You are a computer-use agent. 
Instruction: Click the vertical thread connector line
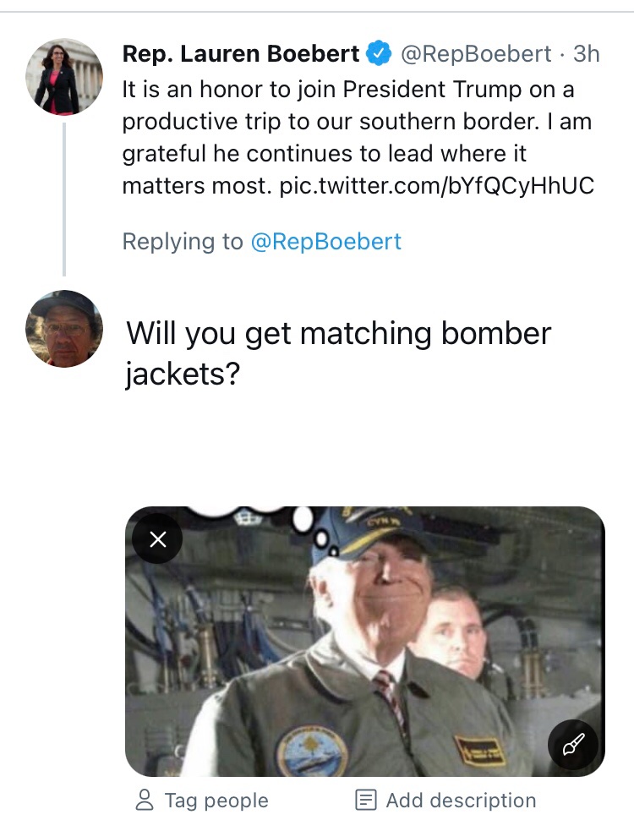point(64,199)
